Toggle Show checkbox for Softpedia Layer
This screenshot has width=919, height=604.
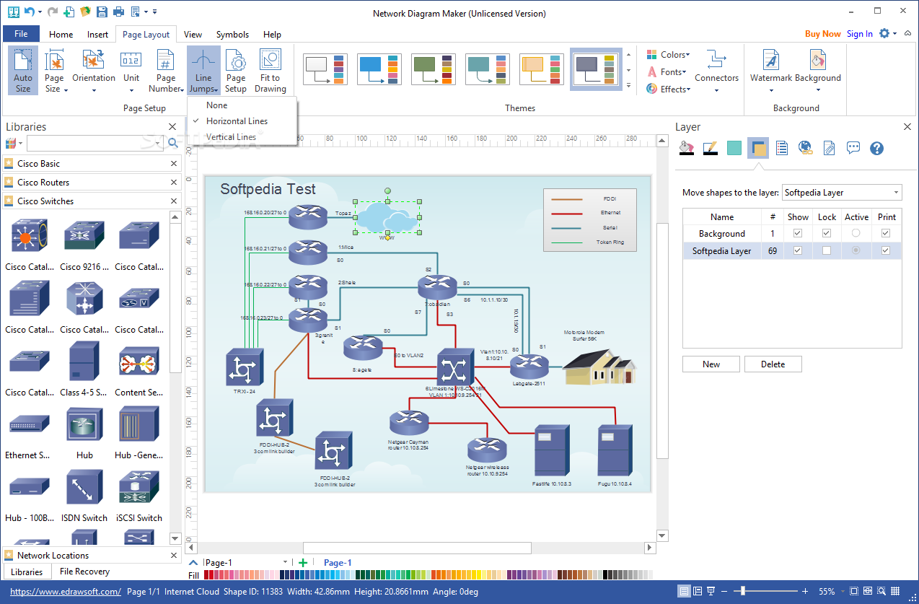point(797,250)
